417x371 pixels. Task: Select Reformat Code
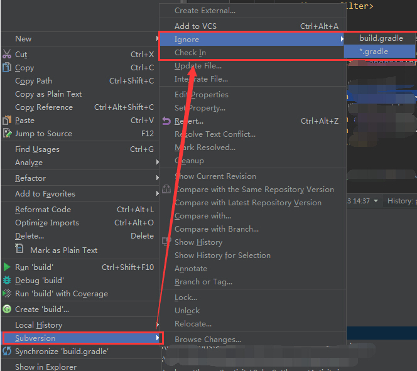pyautogui.click(x=80, y=210)
